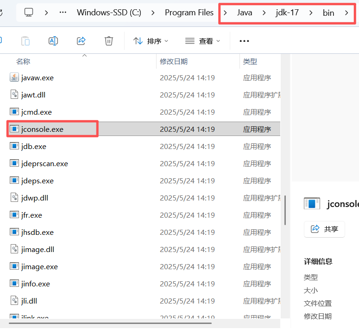359x330 pixels.
Task: Click the share arrow icon in toolbar
Action: click(x=81, y=41)
